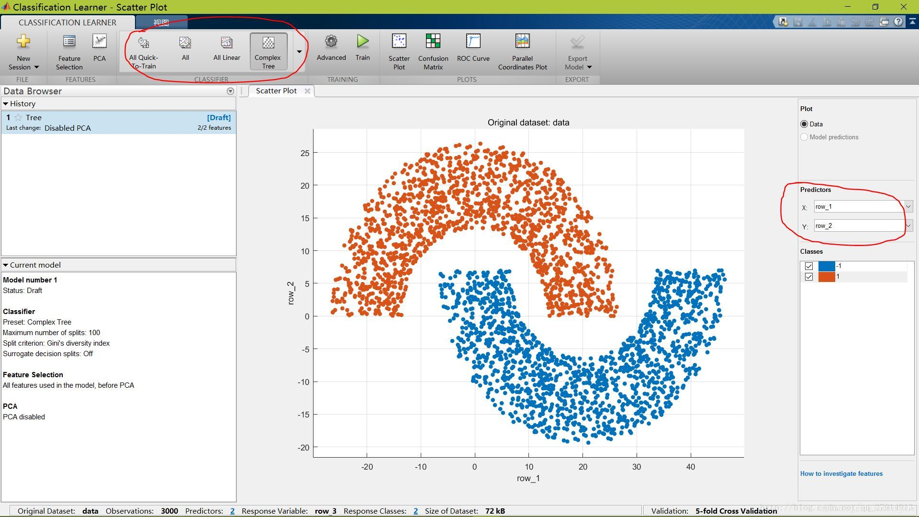
Task: Collapse the History section
Action: tap(6, 104)
